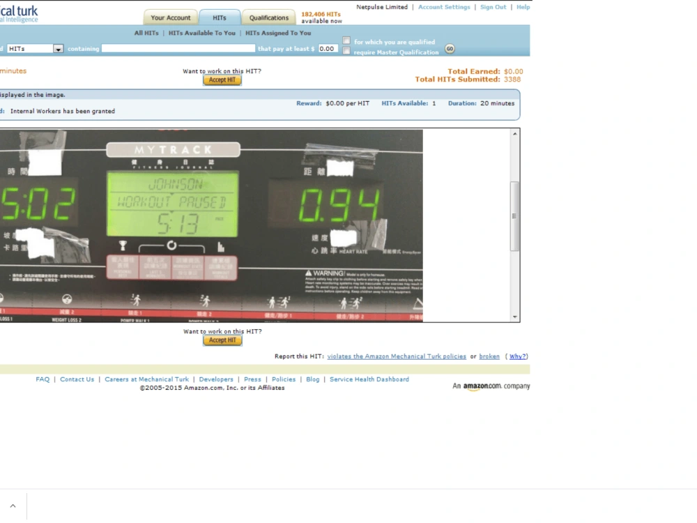
Task: Check 'require Master Qualification' box
Action: [x=346, y=51]
